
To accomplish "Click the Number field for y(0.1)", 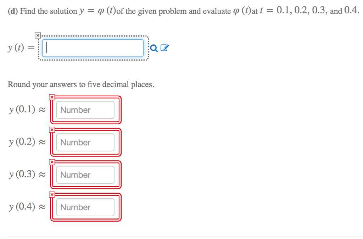I will pos(85,110).
